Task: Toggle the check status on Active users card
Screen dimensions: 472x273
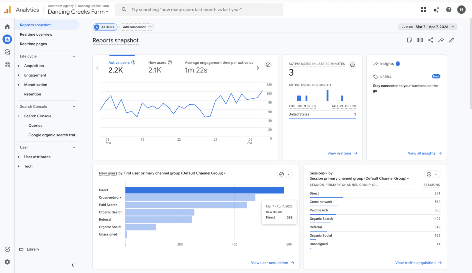Action: click(268, 65)
